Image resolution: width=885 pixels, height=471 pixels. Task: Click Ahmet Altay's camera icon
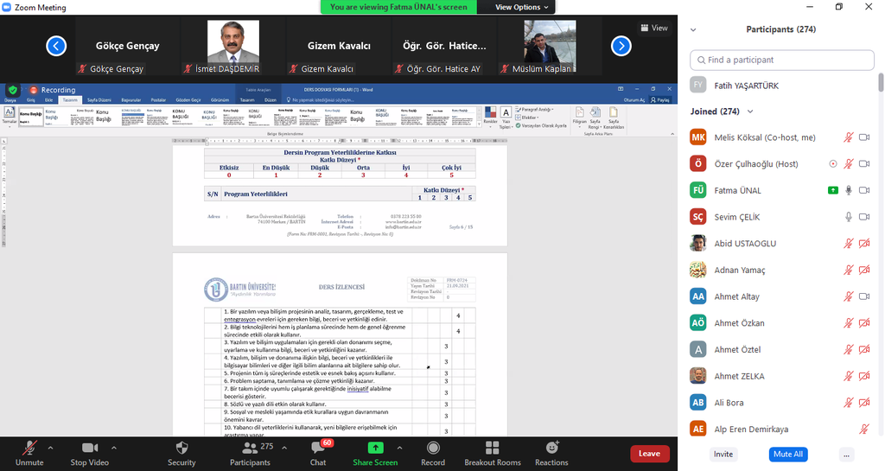pyautogui.click(x=864, y=296)
